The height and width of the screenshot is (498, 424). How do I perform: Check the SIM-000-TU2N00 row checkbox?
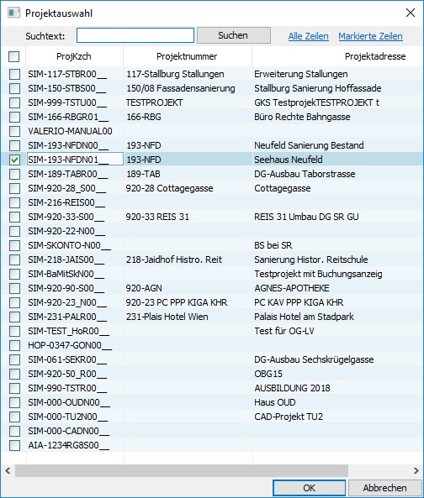[14, 417]
